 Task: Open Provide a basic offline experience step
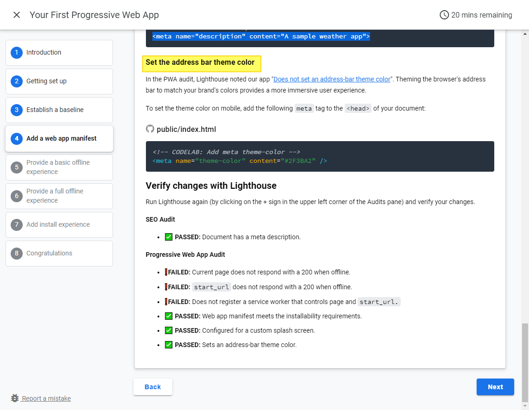pos(59,167)
